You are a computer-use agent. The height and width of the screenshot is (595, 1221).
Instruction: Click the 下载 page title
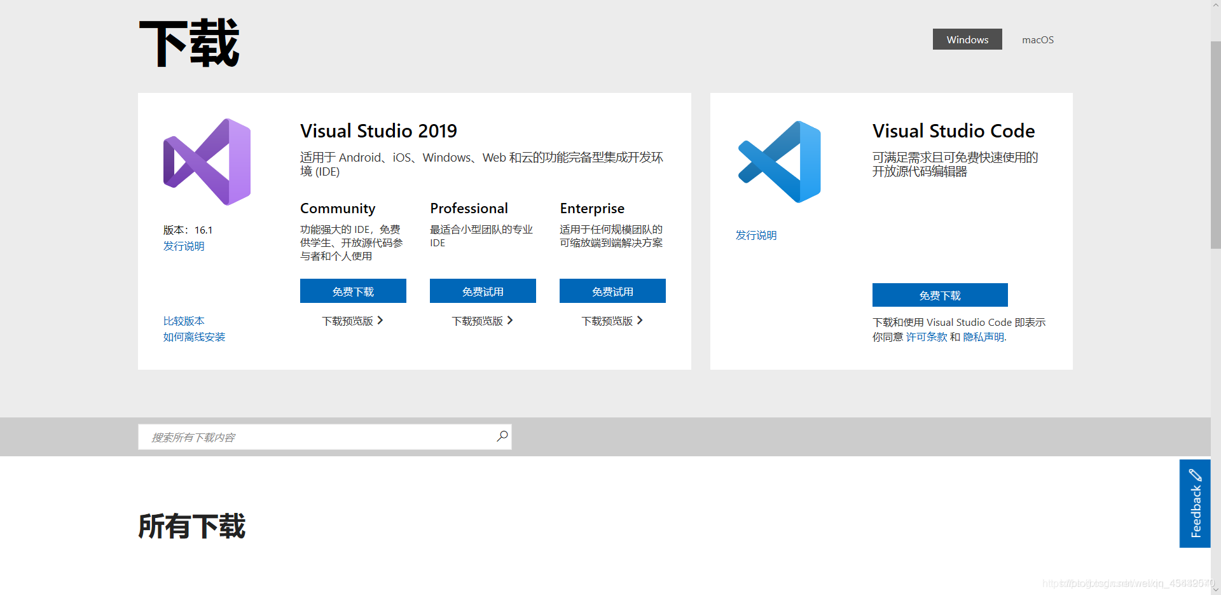[x=189, y=43]
